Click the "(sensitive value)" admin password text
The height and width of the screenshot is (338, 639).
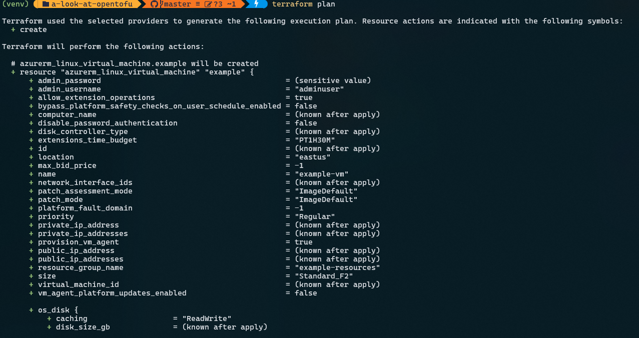click(333, 80)
